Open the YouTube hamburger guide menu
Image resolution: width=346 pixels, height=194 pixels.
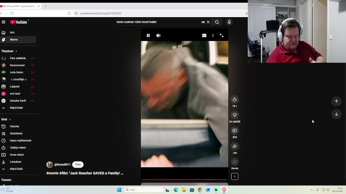pos(3,22)
